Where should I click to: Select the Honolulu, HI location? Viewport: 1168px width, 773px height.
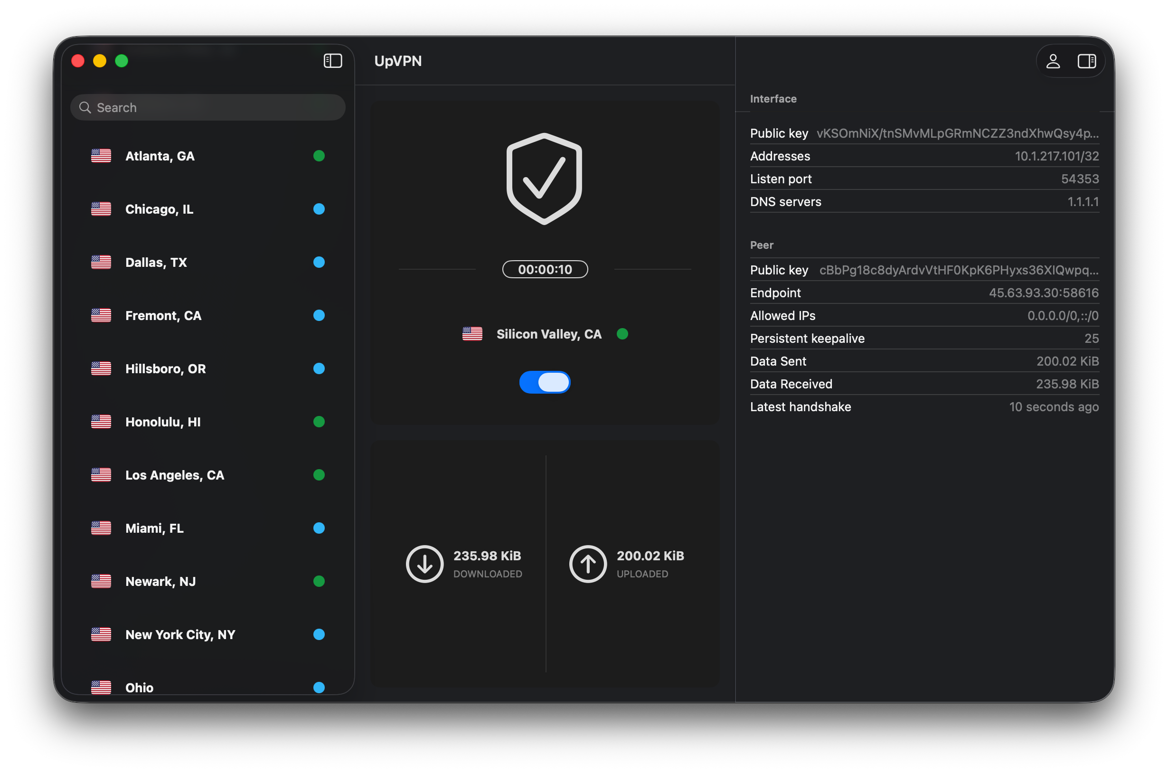[207, 422]
